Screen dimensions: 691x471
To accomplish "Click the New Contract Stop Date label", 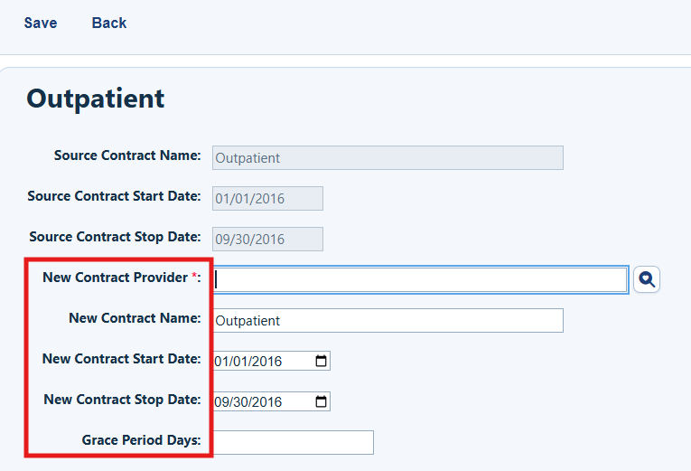I will (x=123, y=399).
